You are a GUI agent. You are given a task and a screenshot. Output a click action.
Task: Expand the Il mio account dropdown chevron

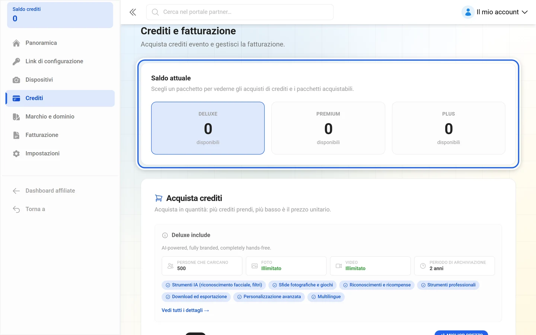coord(525,12)
